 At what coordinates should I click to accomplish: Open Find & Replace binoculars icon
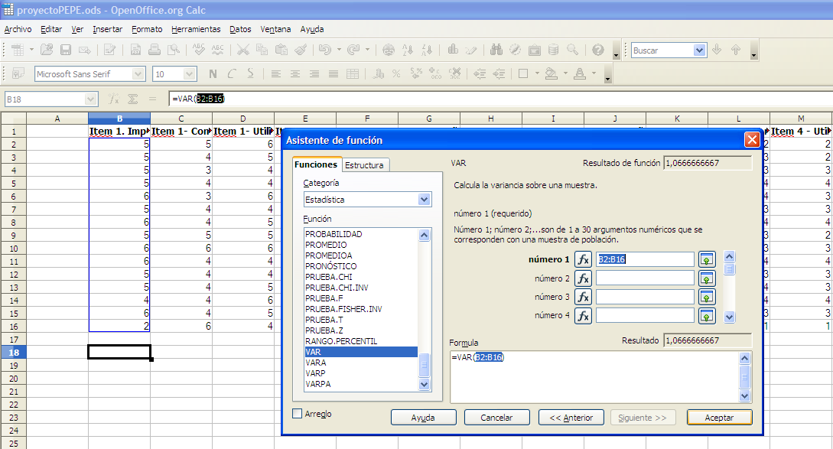click(496, 50)
